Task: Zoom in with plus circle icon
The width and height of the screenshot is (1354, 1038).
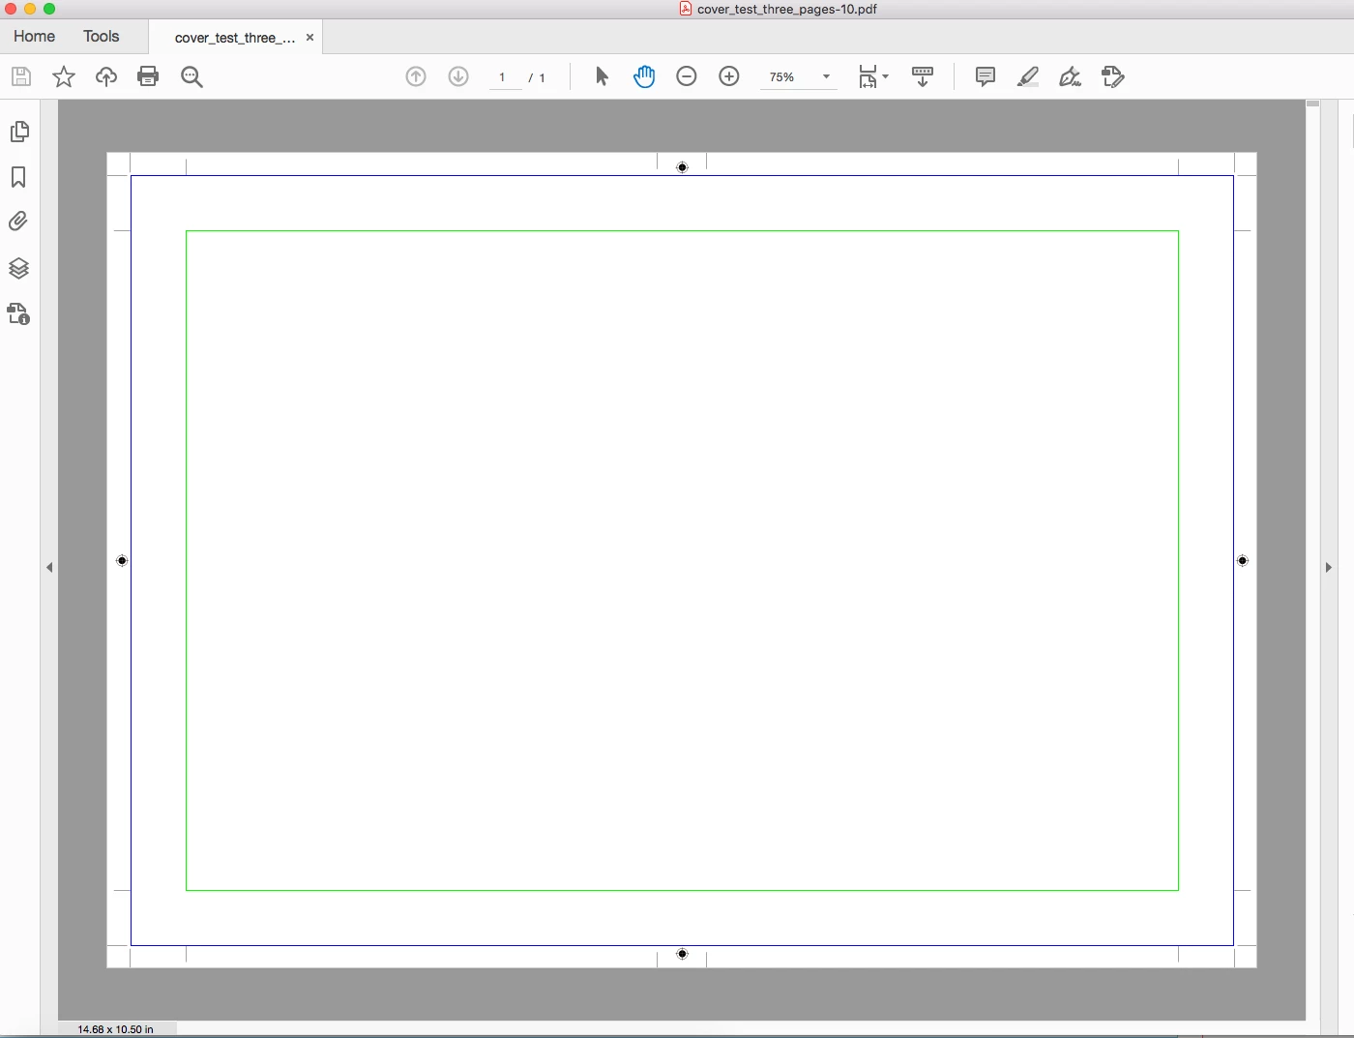Action: [x=729, y=76]
